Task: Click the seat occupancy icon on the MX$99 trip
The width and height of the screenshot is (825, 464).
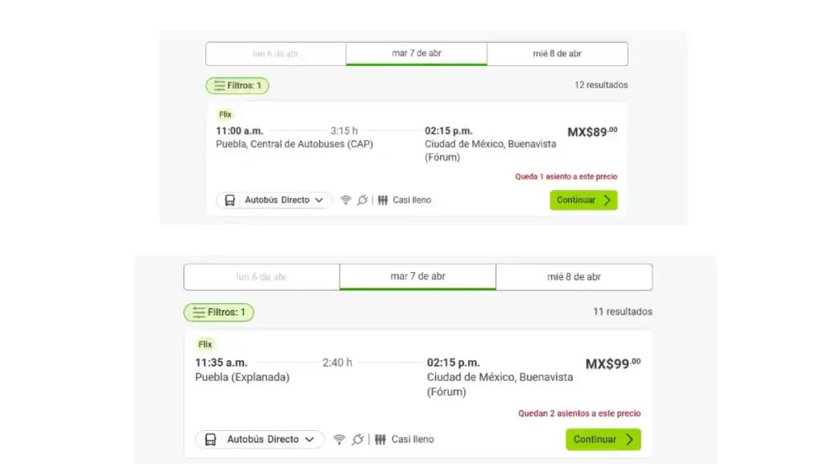Action: (x=380, y=439)
